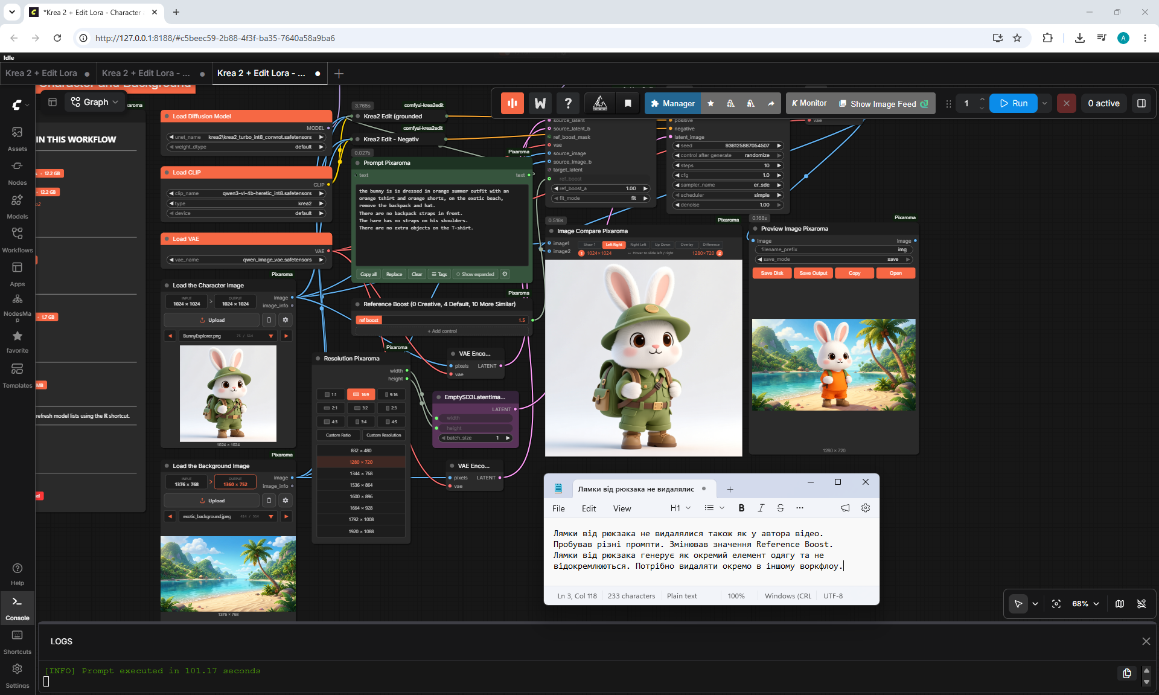Screen dimensions: 1159x695
Task: Select the 2:1 aspect ratio option
Action: point(331,408)
